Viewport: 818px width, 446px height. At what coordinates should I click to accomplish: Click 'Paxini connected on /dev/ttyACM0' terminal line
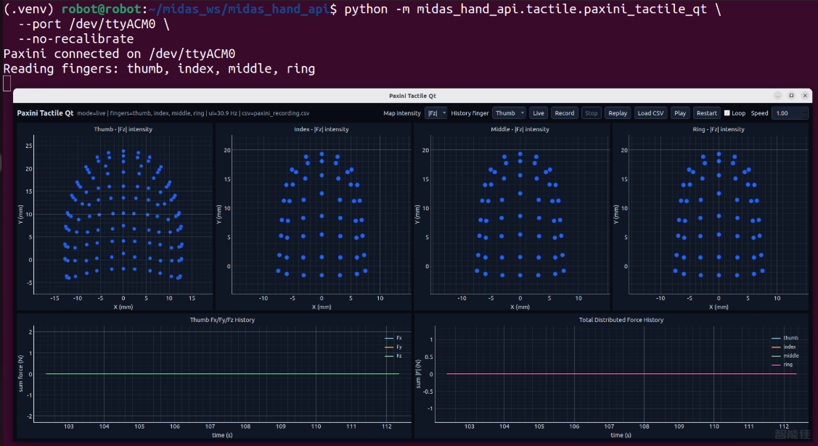(x=119, y=54)
